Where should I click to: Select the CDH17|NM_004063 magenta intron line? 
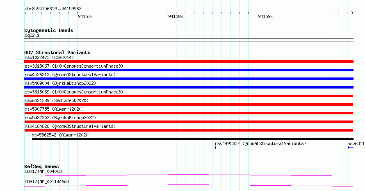point(189,175)
